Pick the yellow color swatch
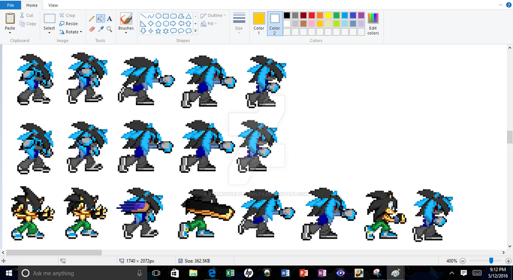 (x=328, y=16)
